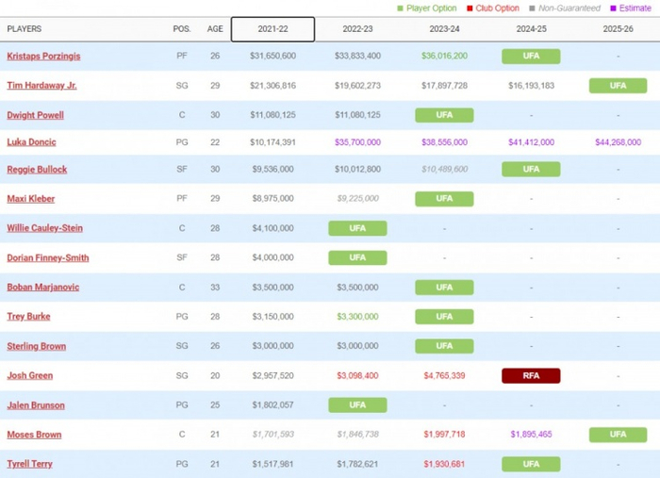Click red Club Option legend square

click(x=470, y=8)
